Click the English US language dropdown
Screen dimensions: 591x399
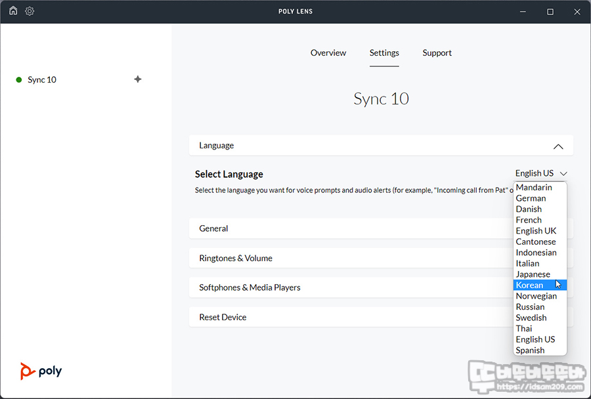point(541,173)
